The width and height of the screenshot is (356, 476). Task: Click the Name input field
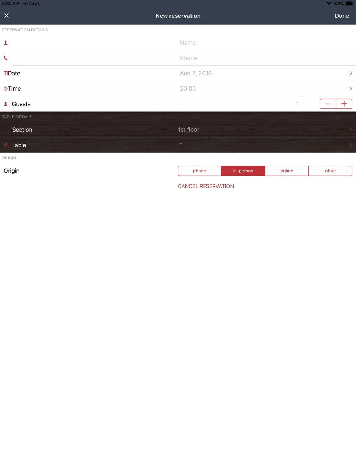click(x=267, y=43)
